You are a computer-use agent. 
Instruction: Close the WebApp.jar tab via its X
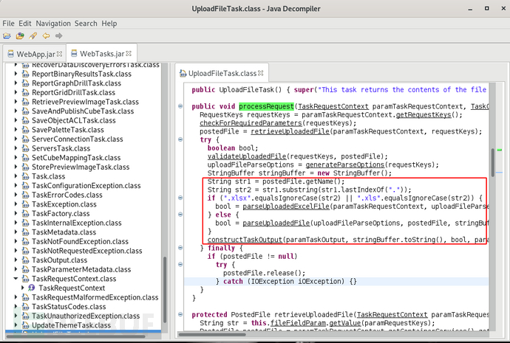pyautogui.click(x=60, y=54)
